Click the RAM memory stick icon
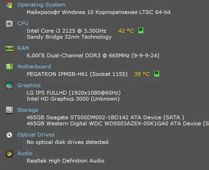209x170 pixels. pyautogui.click(x=9, y=48)
